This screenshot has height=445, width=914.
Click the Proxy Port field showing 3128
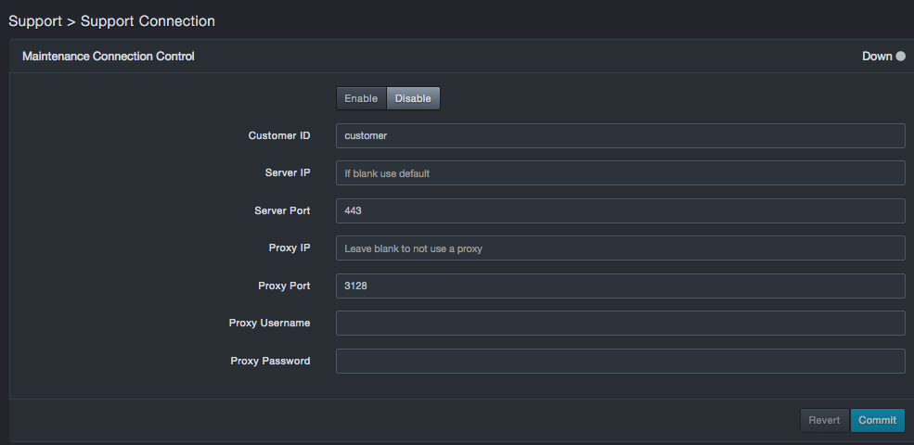[x=620, y=286]
